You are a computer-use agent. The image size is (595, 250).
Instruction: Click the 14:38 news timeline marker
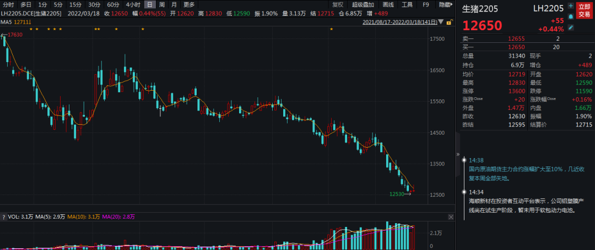pos(464,160)
